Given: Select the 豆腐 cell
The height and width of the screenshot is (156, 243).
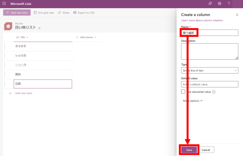Looking at the screenshot, I should (x=43, y=84).
